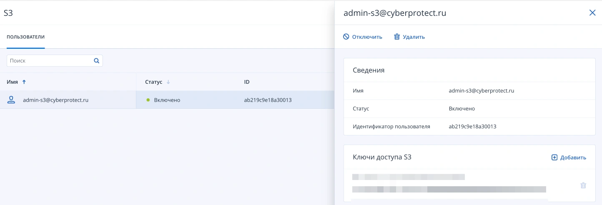Click the ID column header

point(247,82)
